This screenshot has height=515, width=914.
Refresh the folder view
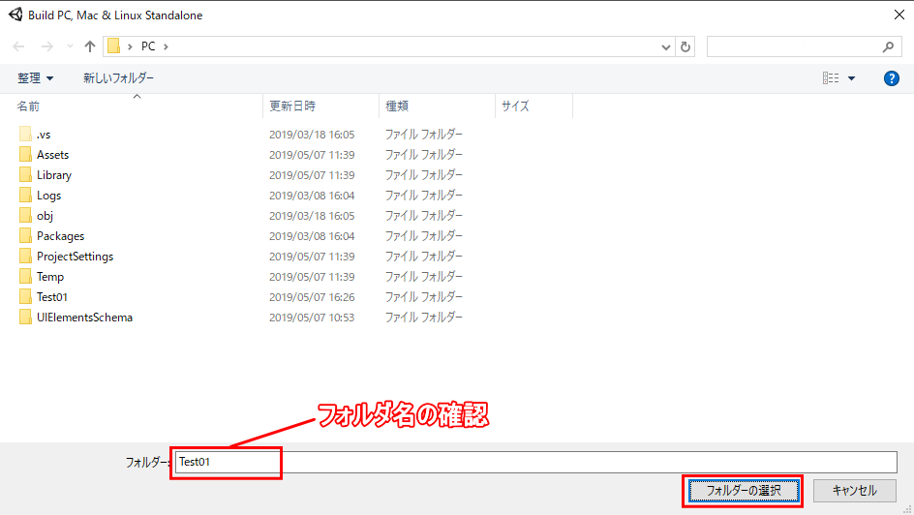tap(685, 46)
